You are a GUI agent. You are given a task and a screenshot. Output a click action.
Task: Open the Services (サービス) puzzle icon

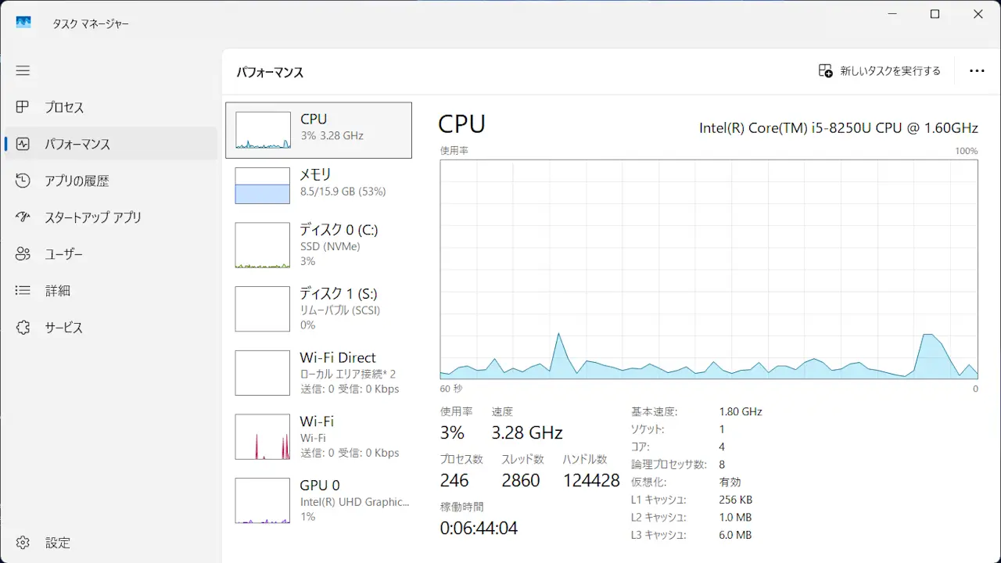[x=23, y=328]
